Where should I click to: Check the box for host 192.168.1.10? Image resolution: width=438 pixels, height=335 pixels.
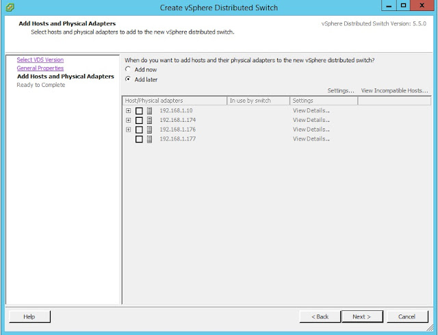139,111
